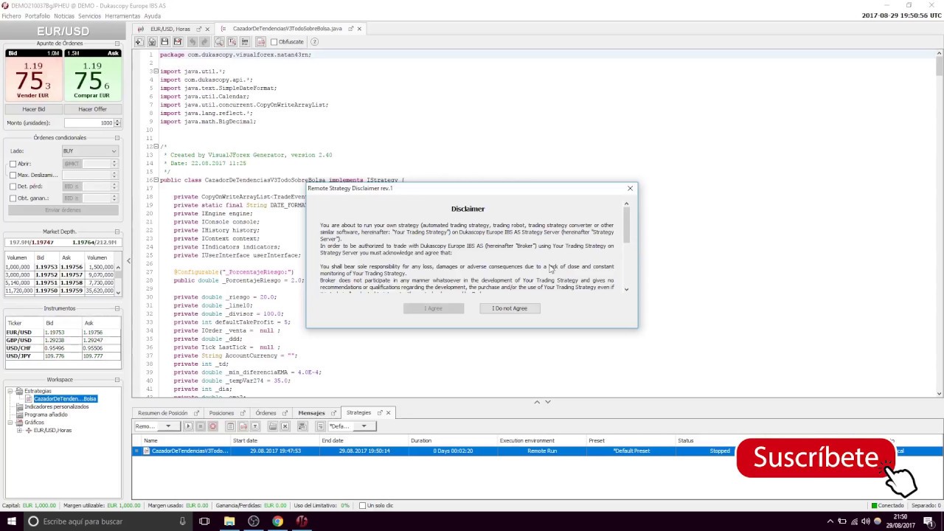Open the Fichero menu
Screen dimensions: 944x531
pyautogui.click(x=11, y=15)
